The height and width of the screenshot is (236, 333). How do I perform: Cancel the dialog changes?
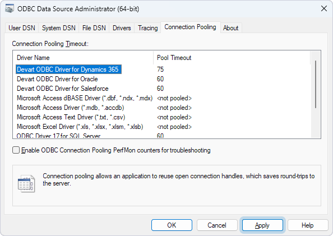coord(217,225)
